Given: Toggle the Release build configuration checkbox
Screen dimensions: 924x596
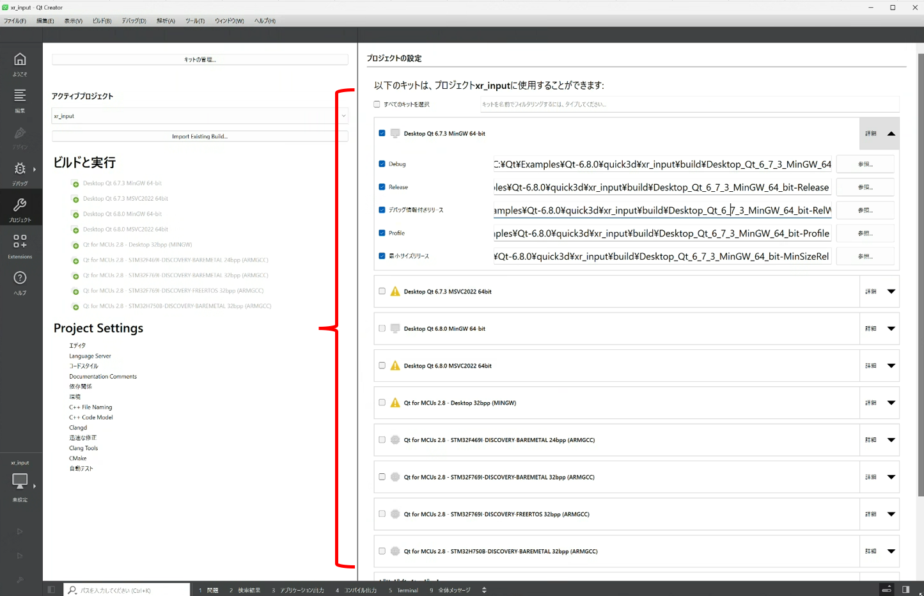Looking at the screenshot, I should [382, 187].
